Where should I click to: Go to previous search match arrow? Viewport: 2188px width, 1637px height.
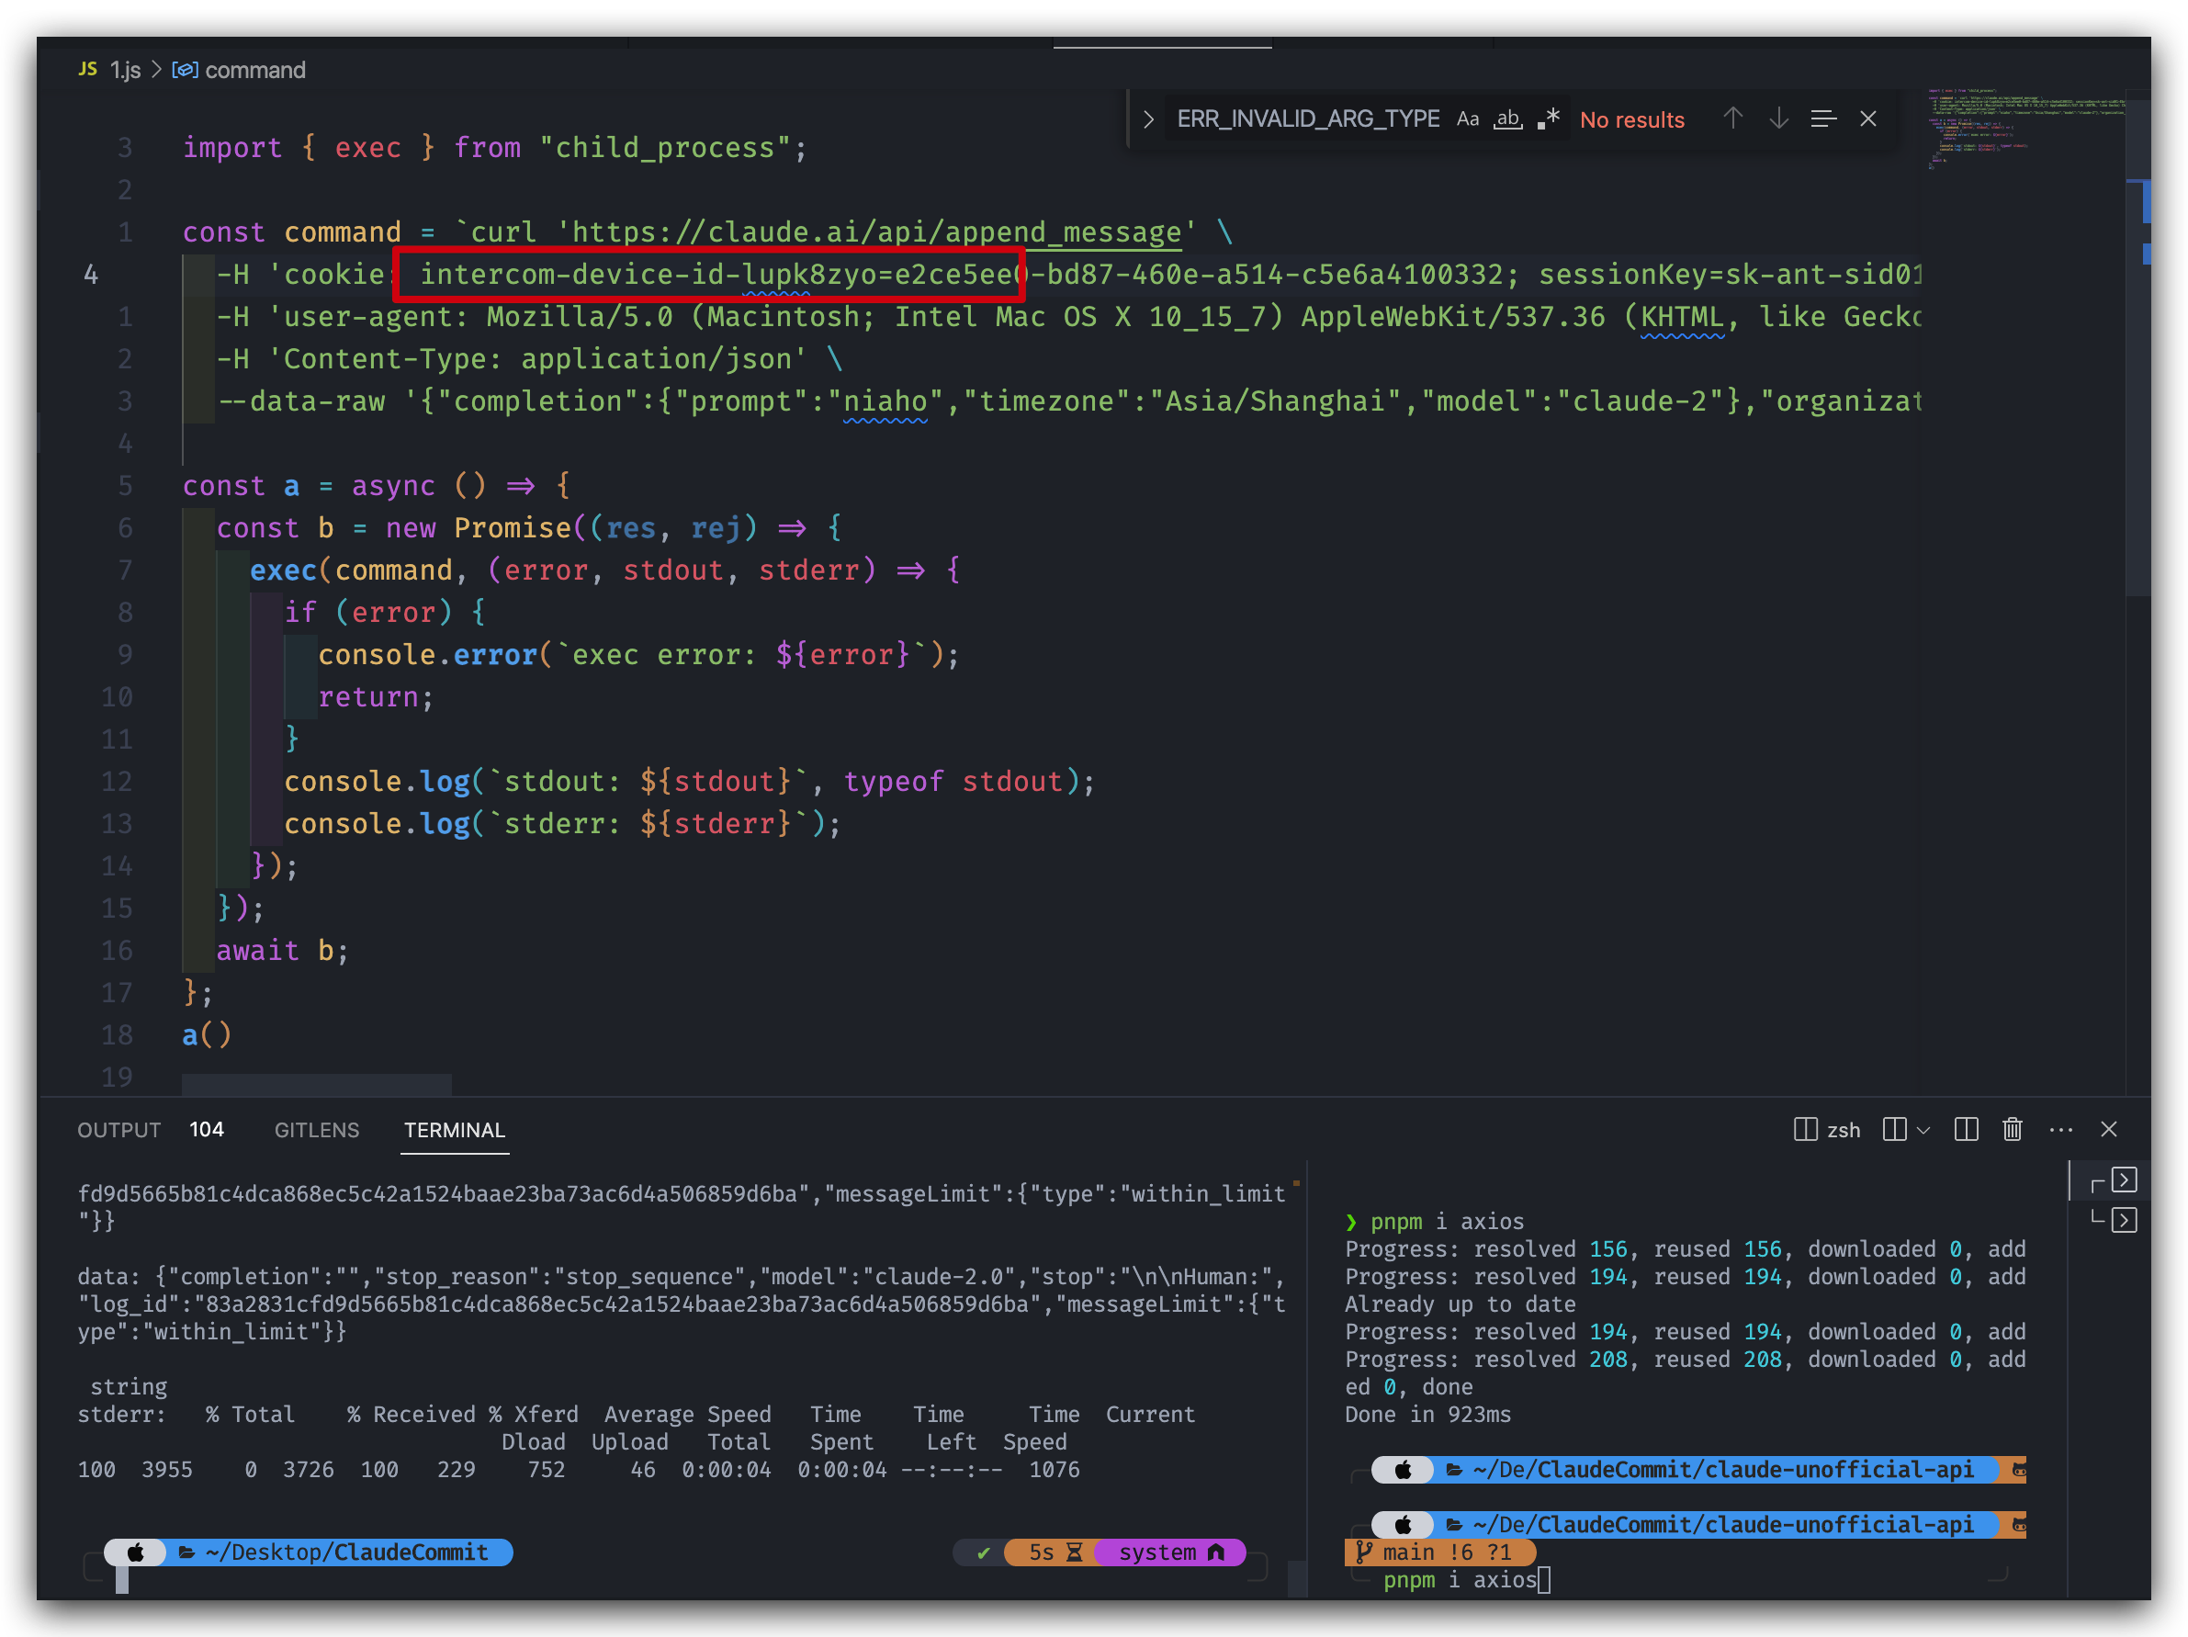(1733, 119)
